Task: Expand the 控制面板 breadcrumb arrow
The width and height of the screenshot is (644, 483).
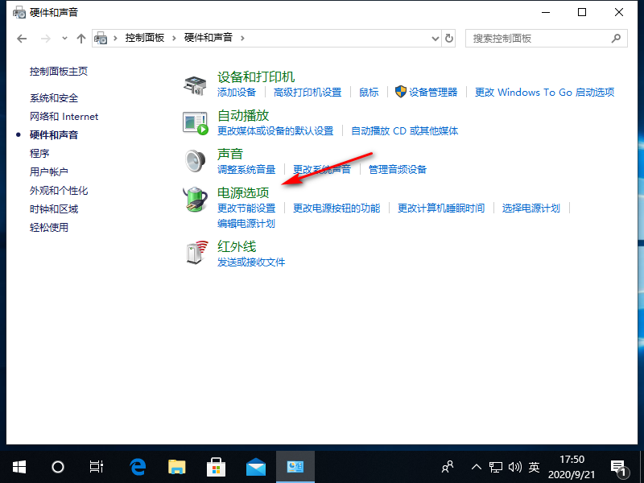Action: click(173, 38)
